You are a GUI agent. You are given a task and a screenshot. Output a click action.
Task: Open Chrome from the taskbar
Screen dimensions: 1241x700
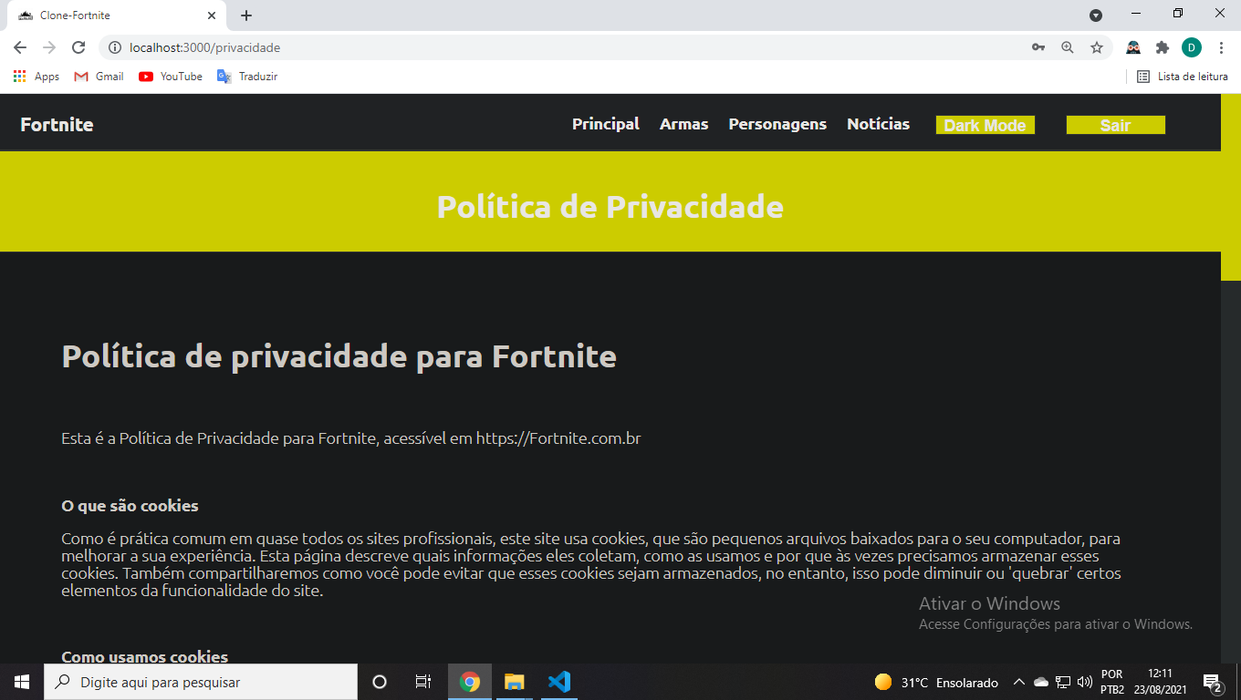[470, 682]
